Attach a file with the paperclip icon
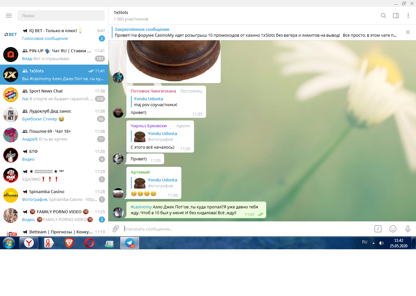The width and height of the screenshot is (416, 296). point(116,229)
